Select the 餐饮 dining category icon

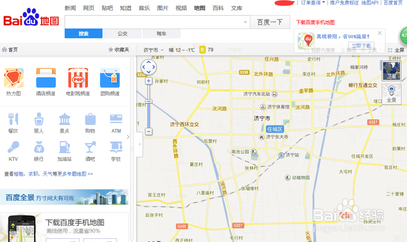pyautogui.click(x=13, y=119)
